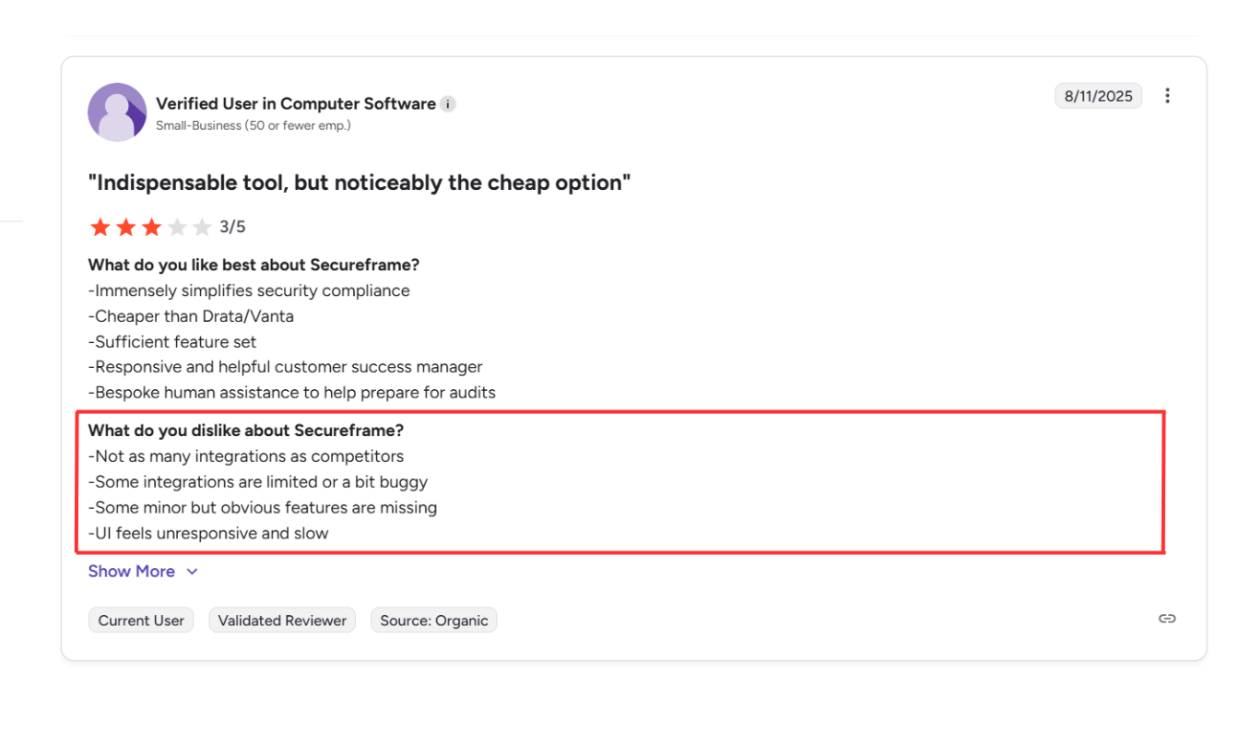Select the first red star
Image resolution: width=1239 pixels, height=733 pixels.
100,226
